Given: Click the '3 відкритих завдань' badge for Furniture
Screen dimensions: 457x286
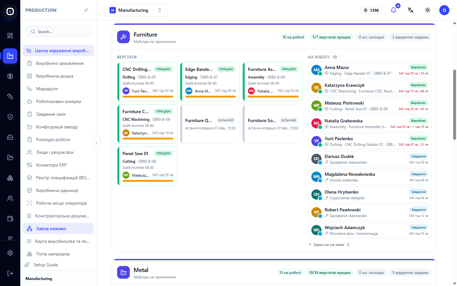Looking at the screenshot, I should coord(410,37).
